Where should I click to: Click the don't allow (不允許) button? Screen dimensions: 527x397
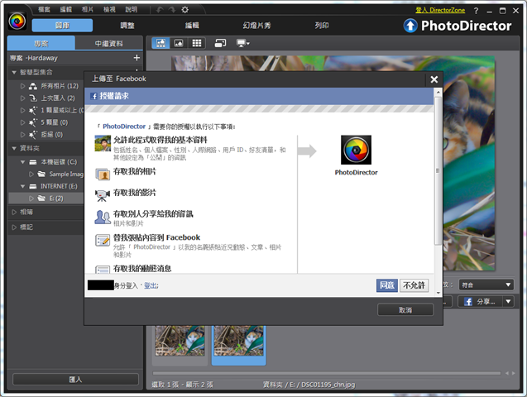point(414,285)
